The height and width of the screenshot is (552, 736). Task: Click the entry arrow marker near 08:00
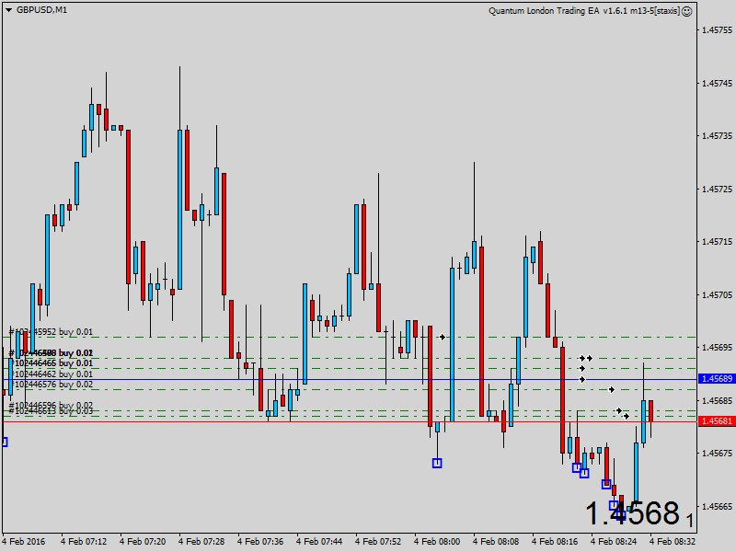tap(442, 337)
